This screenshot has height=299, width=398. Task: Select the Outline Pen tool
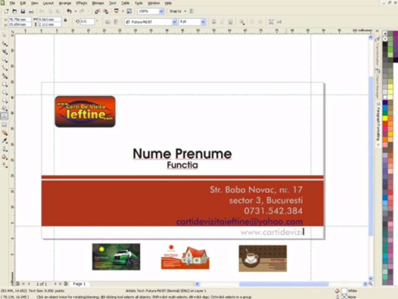coord(4,149)
